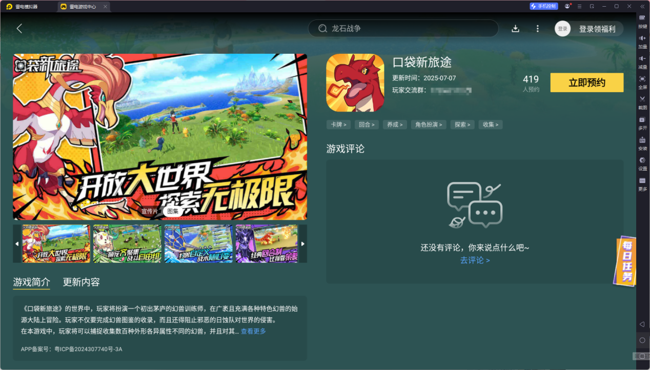Select 图集 on the banner
Viewport: 650px width, 370px height.
(x=173, y=211)
